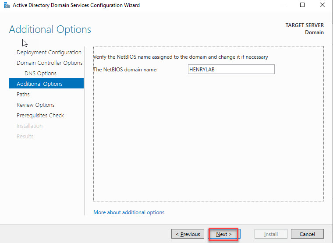Click the NetBIOS domain name field
333x243 pixels.
tap(230, 69)
